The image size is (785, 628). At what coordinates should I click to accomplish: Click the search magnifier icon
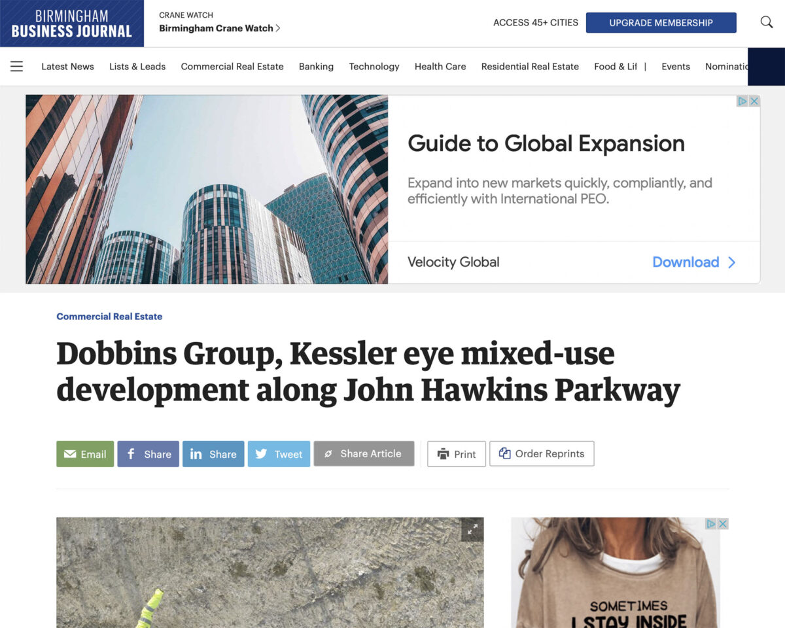(x=765, y=22)
